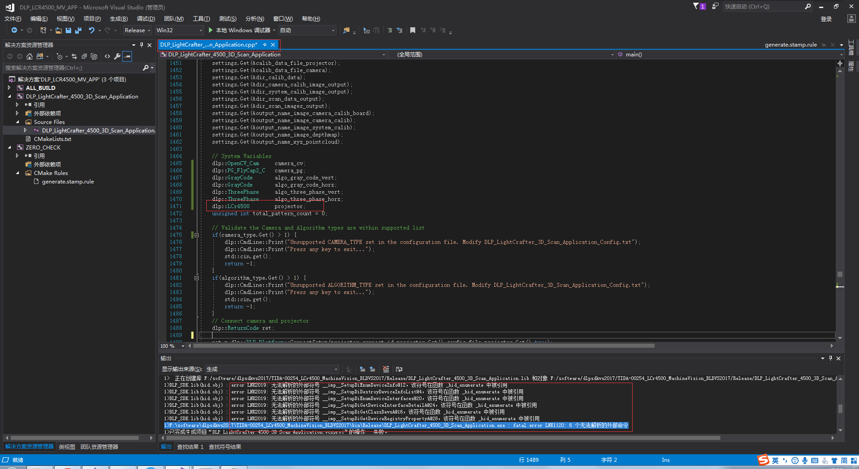
Task: Open solution explorer Properties wrench icon
Action: tap(117, 56)
